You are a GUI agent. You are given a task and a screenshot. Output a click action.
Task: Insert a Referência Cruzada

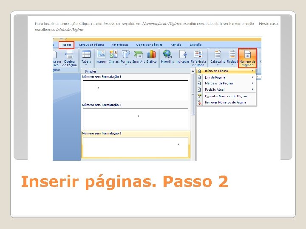[198, 58]
